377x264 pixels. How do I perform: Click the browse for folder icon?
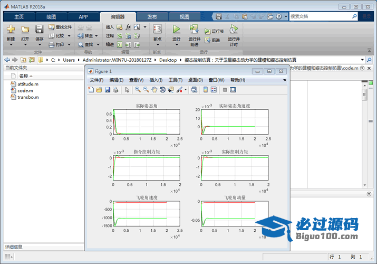coord(32,60)
